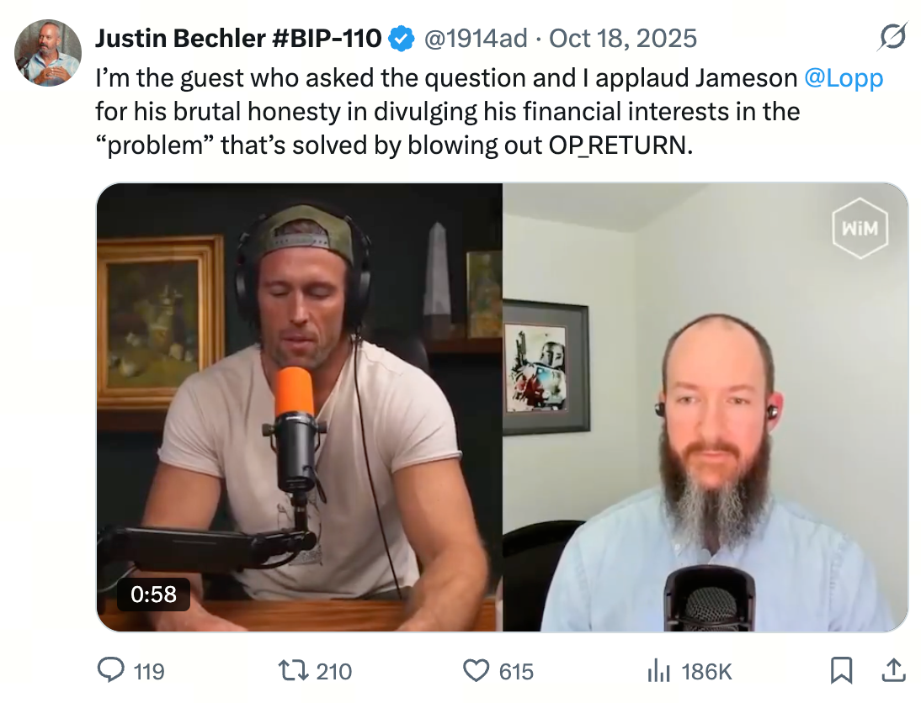Open the Oct 18, 2025 timestamp
Screen dimensions: 921x703
[623, 39]
